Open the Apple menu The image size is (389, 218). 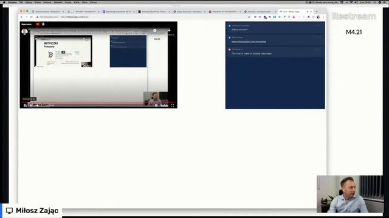pos(4,2)
